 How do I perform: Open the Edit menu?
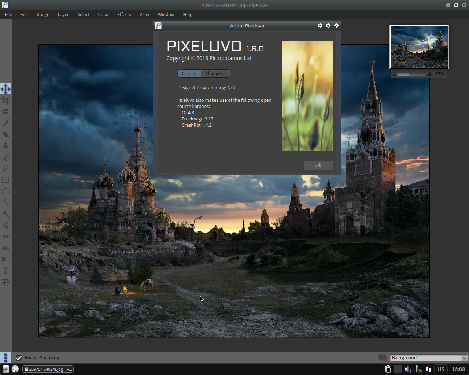click(24, 15)
